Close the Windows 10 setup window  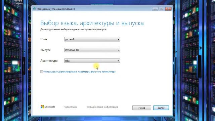click(168, 9)
